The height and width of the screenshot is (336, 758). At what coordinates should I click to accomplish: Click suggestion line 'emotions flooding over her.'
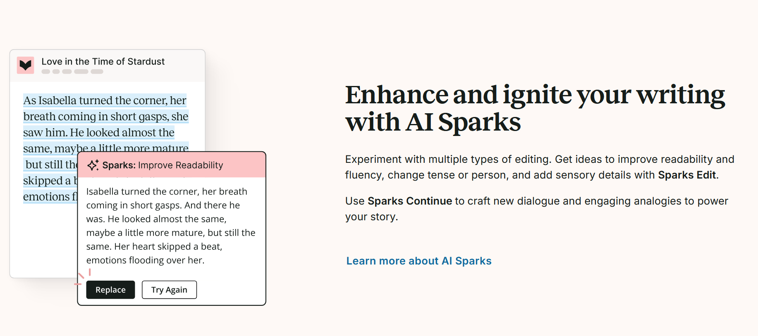pyautogui.click(x=145, y=260)
